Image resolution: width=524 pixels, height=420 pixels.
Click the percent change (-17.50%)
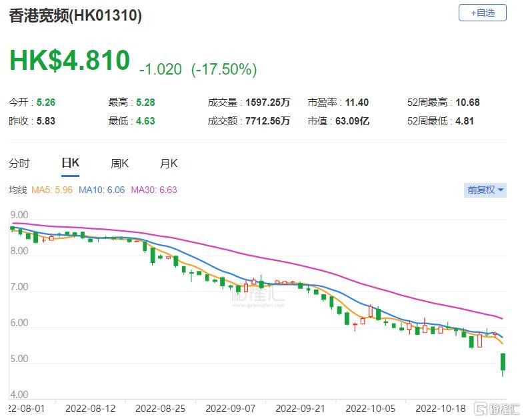point(224,69)
